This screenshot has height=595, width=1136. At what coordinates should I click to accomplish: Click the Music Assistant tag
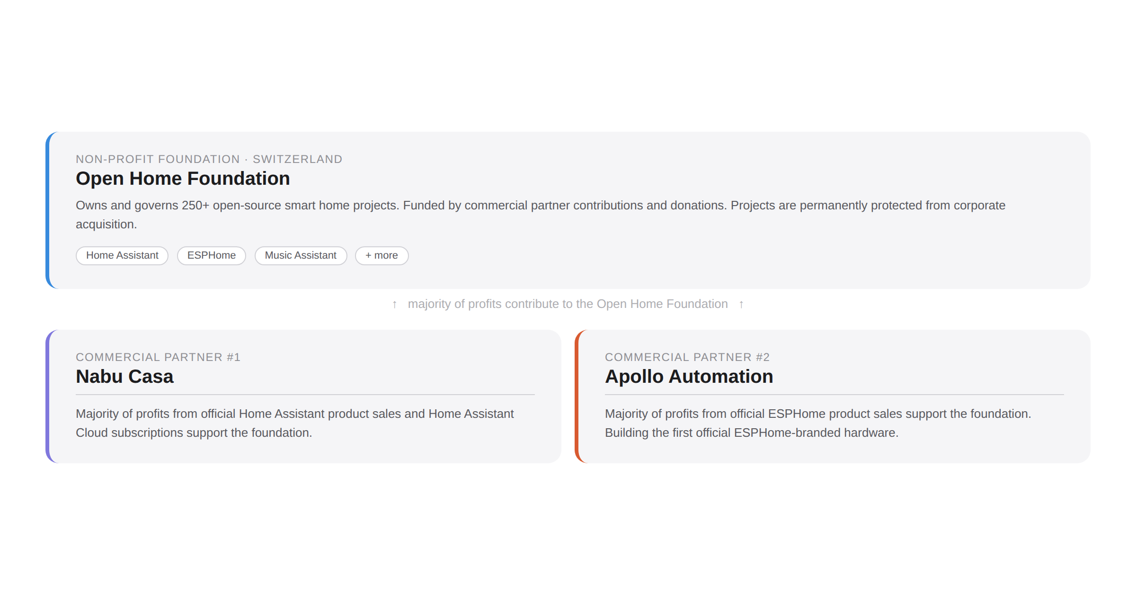click(301, 255)
